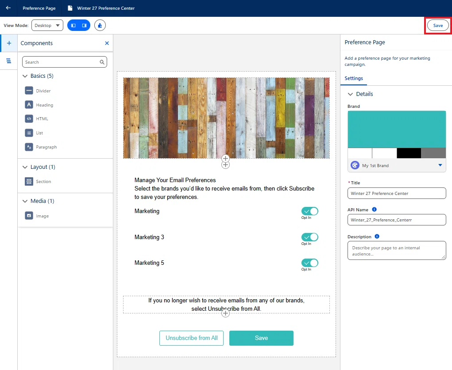Collapse the Details section

[x=350, y=94]
